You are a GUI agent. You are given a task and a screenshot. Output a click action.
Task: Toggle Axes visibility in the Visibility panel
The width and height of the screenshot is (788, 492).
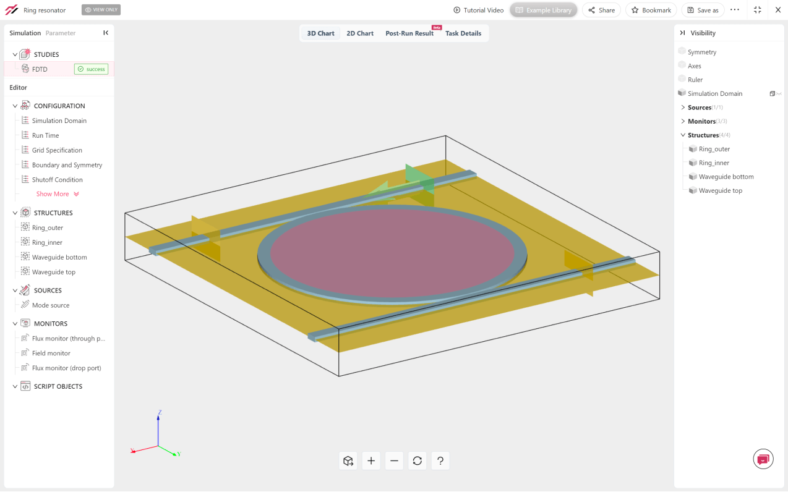(682, 66)
